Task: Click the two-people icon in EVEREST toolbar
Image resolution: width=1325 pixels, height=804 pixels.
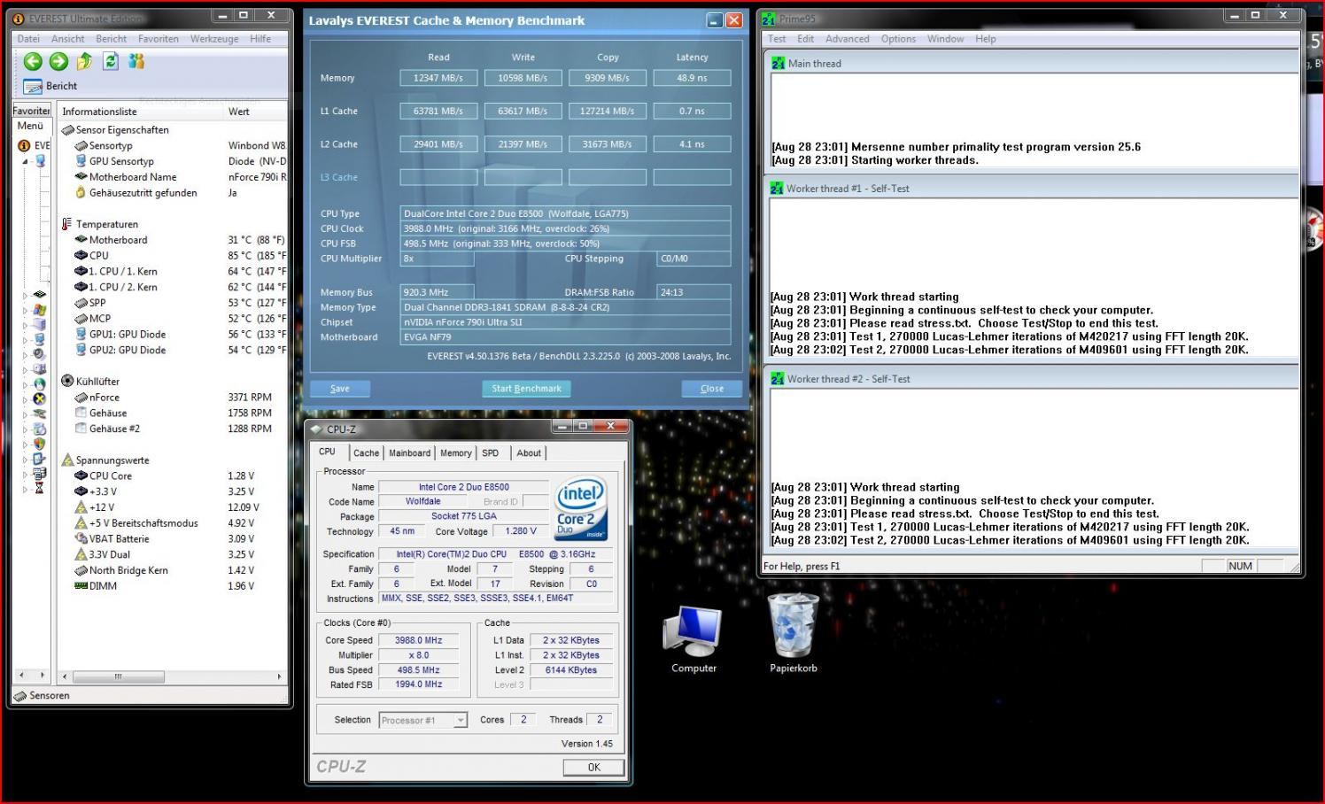Action: pos(136,61)
